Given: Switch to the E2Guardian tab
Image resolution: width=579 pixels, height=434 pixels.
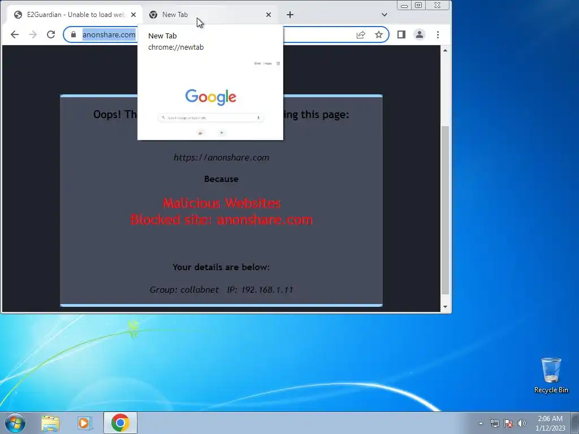Looking at the screenshot, I should point(75,15).
